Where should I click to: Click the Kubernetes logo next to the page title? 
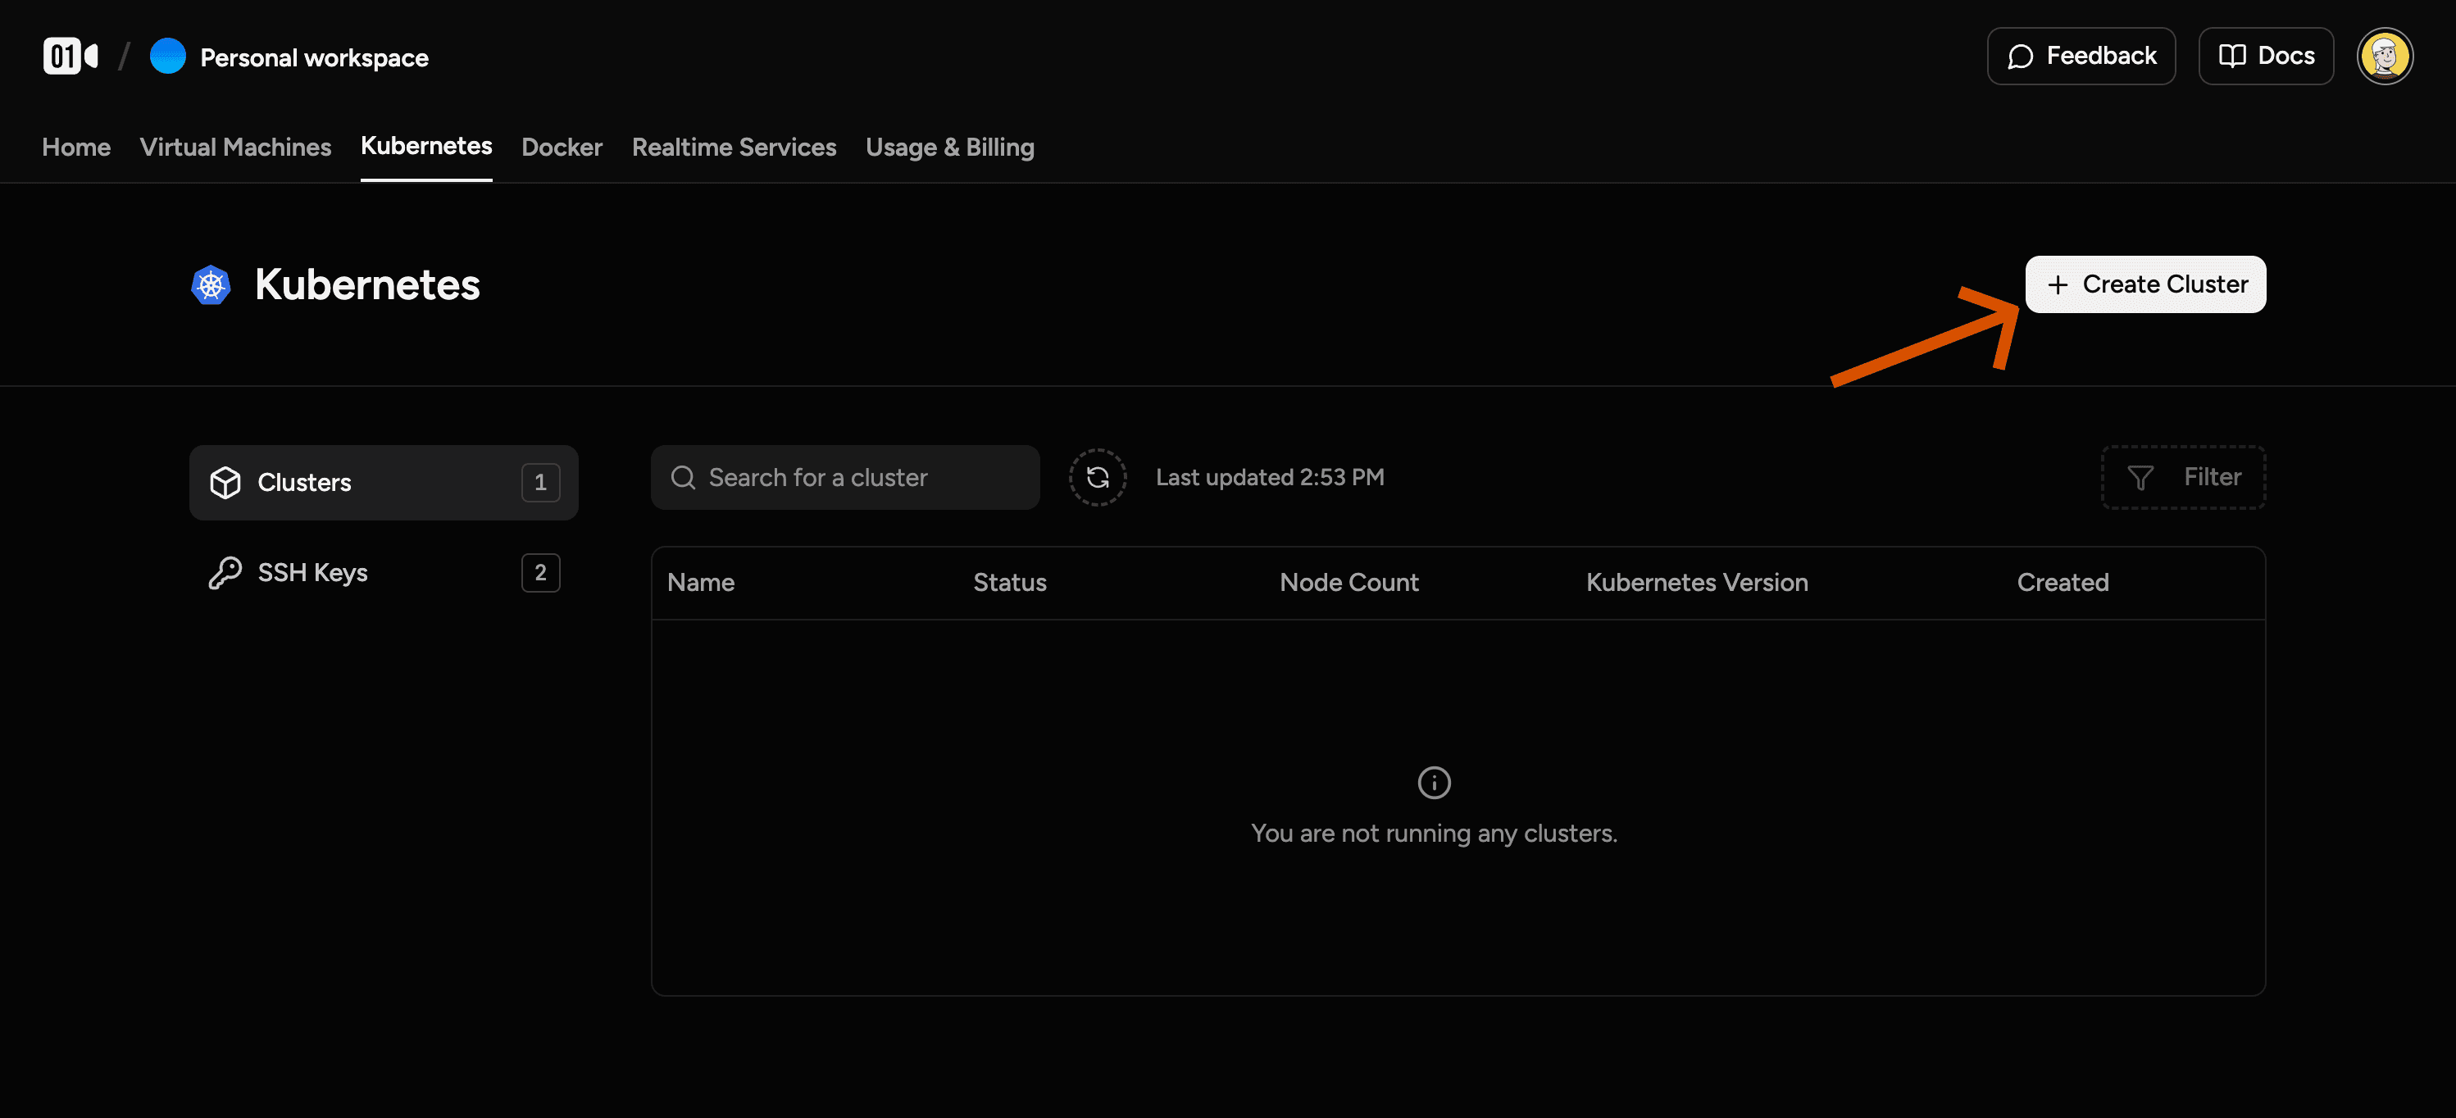209,284
